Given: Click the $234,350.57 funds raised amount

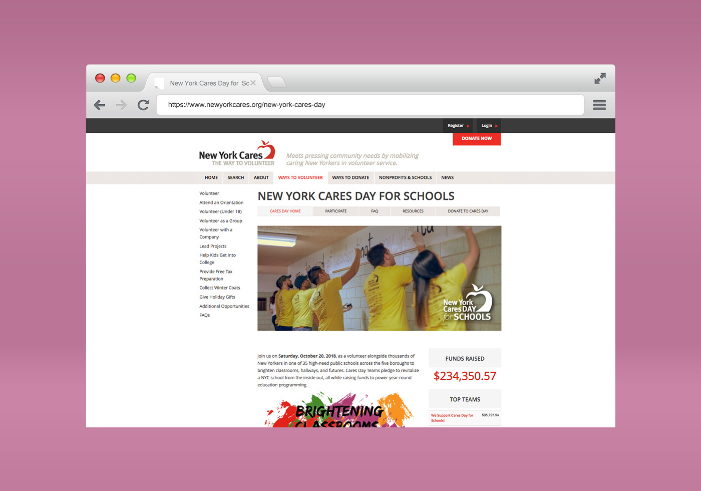Looking at the screenshot, I should [465, 376].
